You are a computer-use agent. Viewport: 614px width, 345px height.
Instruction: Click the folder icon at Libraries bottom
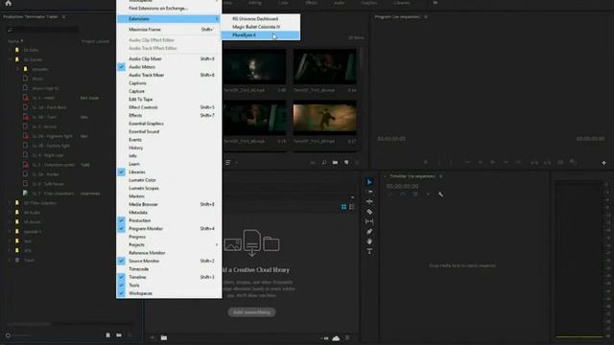pyautogui.click(x=164, y=338)
